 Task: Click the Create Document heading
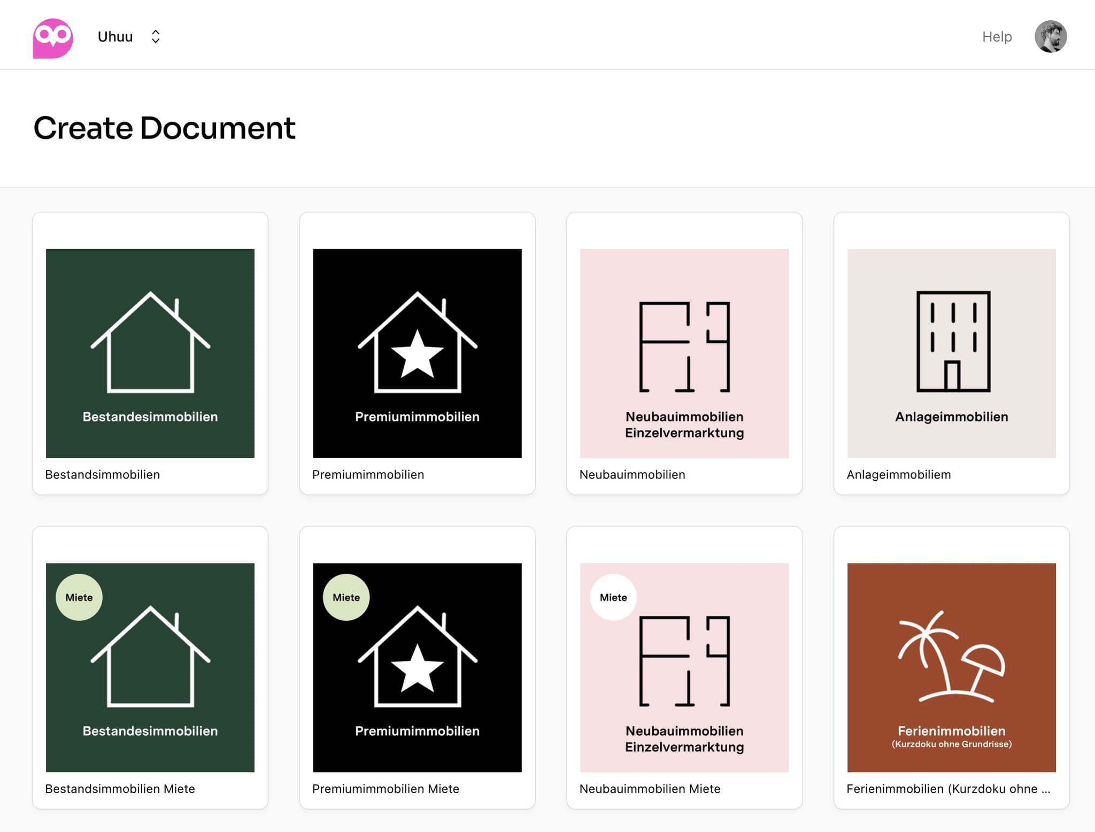tap(164, 128)
